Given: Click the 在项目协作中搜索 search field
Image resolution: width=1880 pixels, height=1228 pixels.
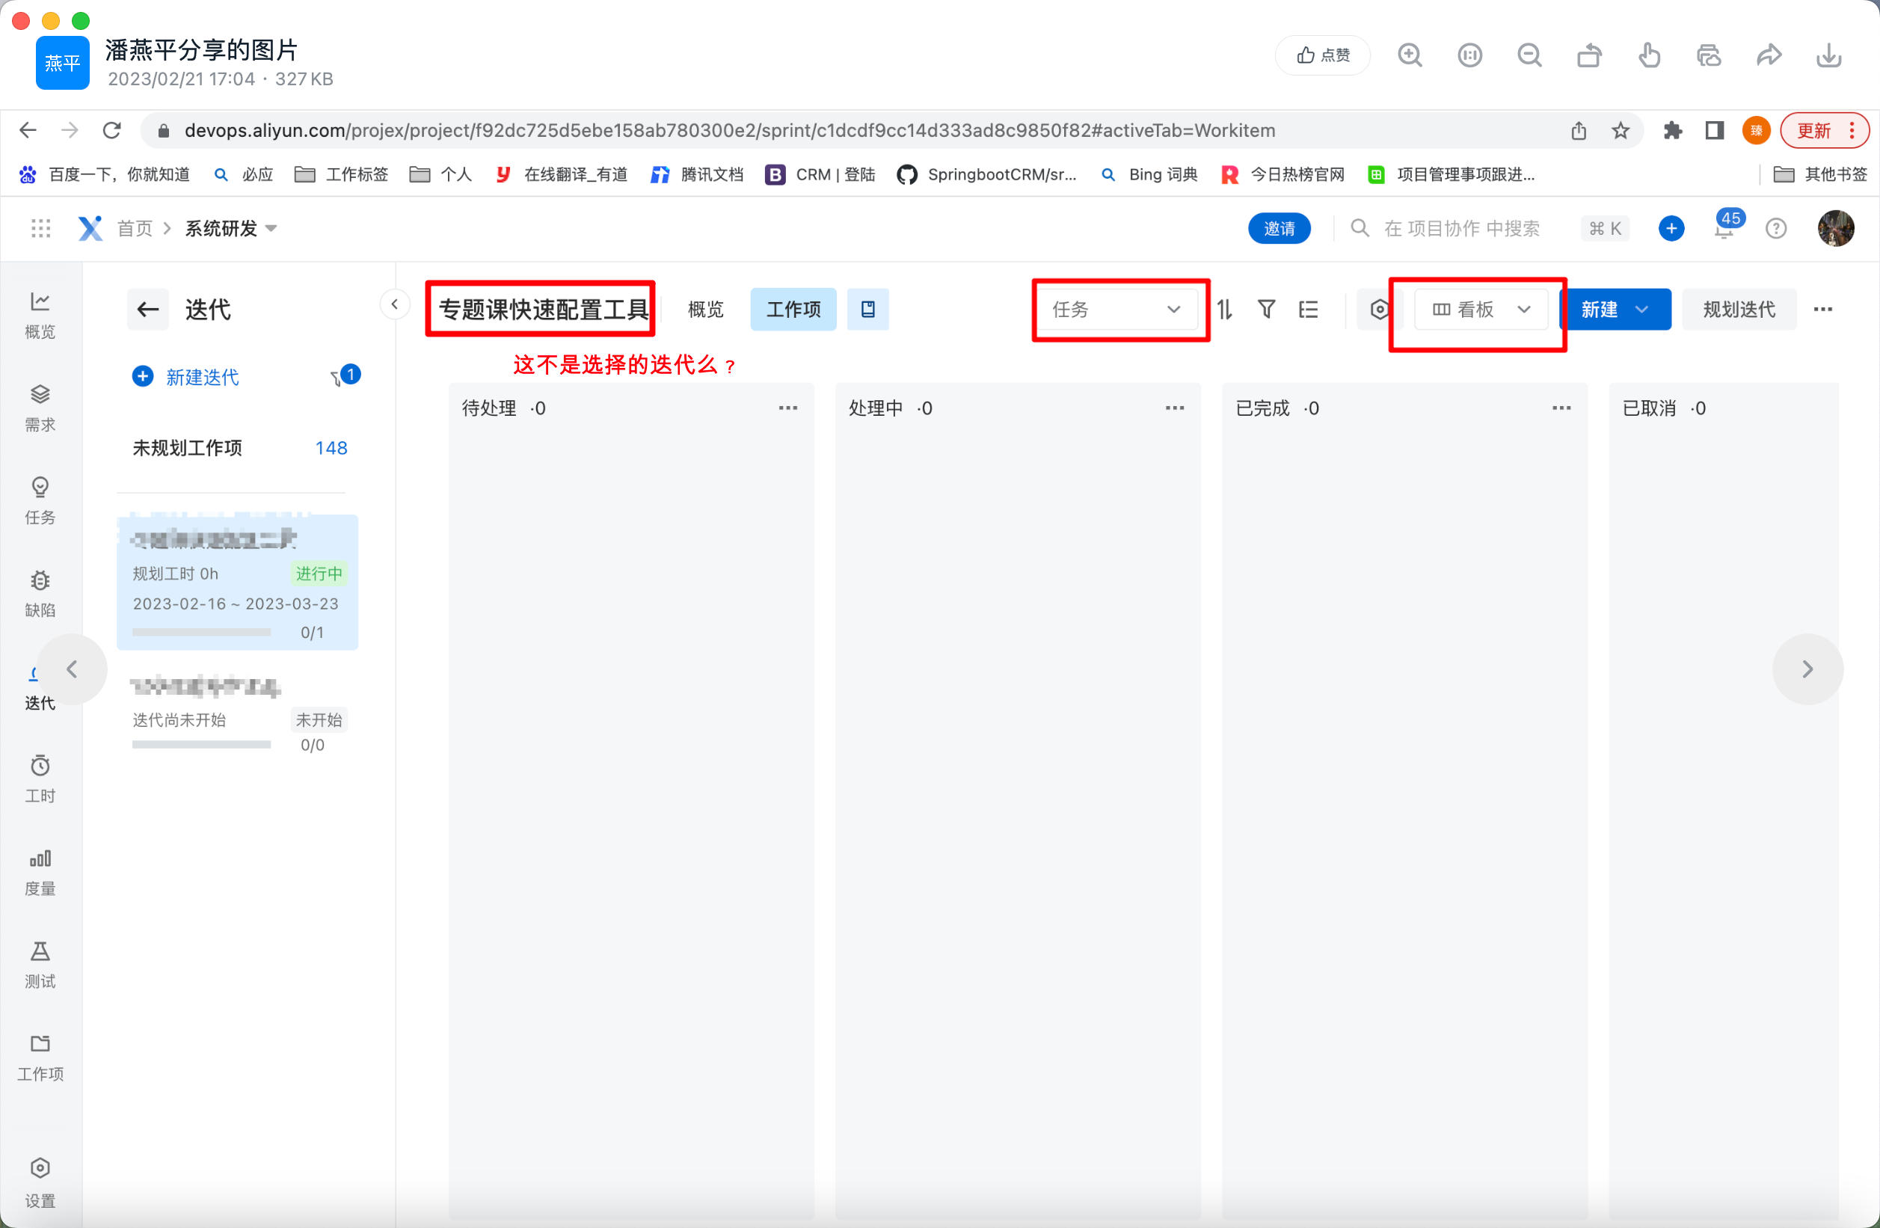Looking at the screenshot, I should (x=1461, y=228).
